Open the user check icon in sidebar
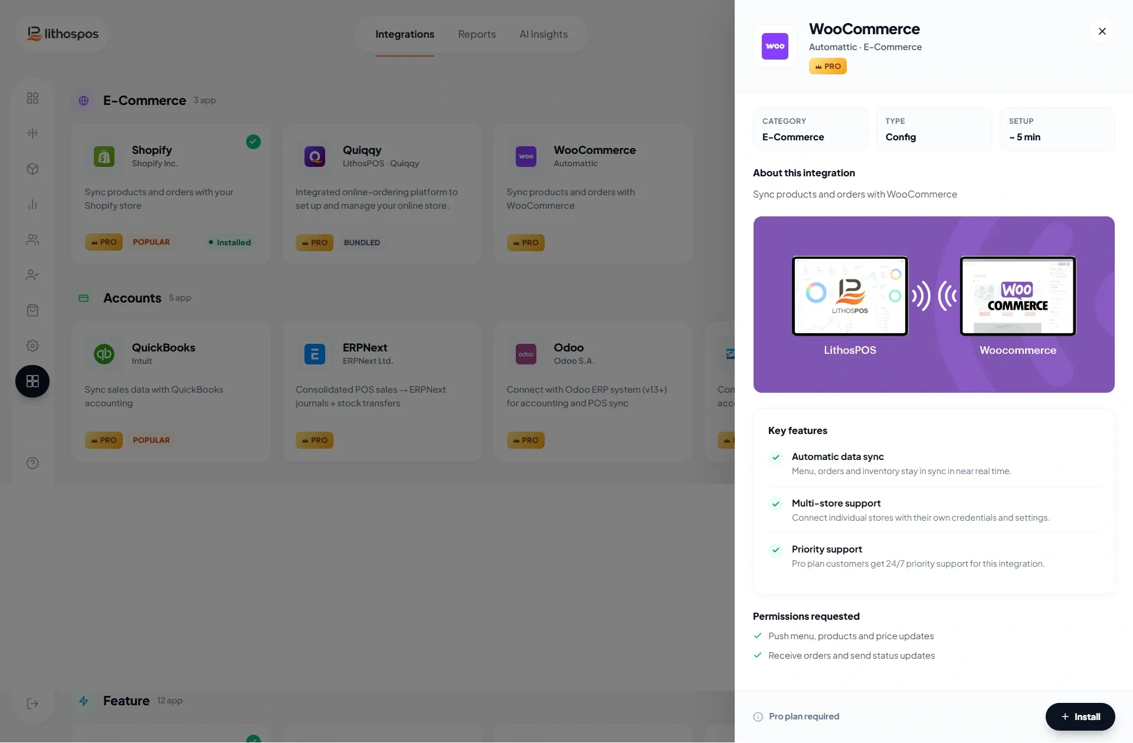1133x743 pixels. pyautogui.click(x=32, y=275)
